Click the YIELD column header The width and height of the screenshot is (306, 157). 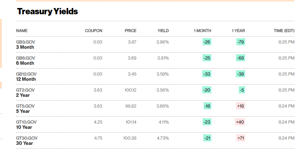163,31
